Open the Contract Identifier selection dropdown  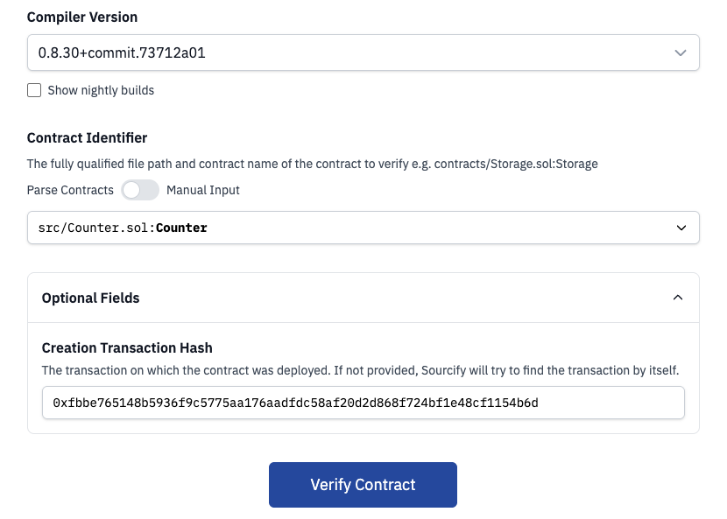363,228
